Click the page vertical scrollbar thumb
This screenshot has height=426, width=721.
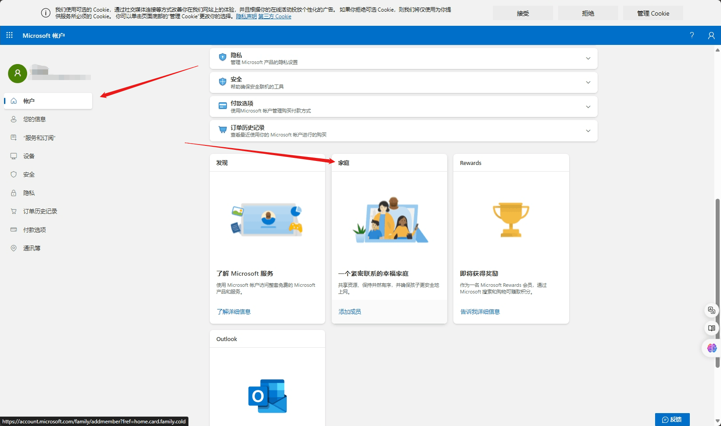(717, 283)
